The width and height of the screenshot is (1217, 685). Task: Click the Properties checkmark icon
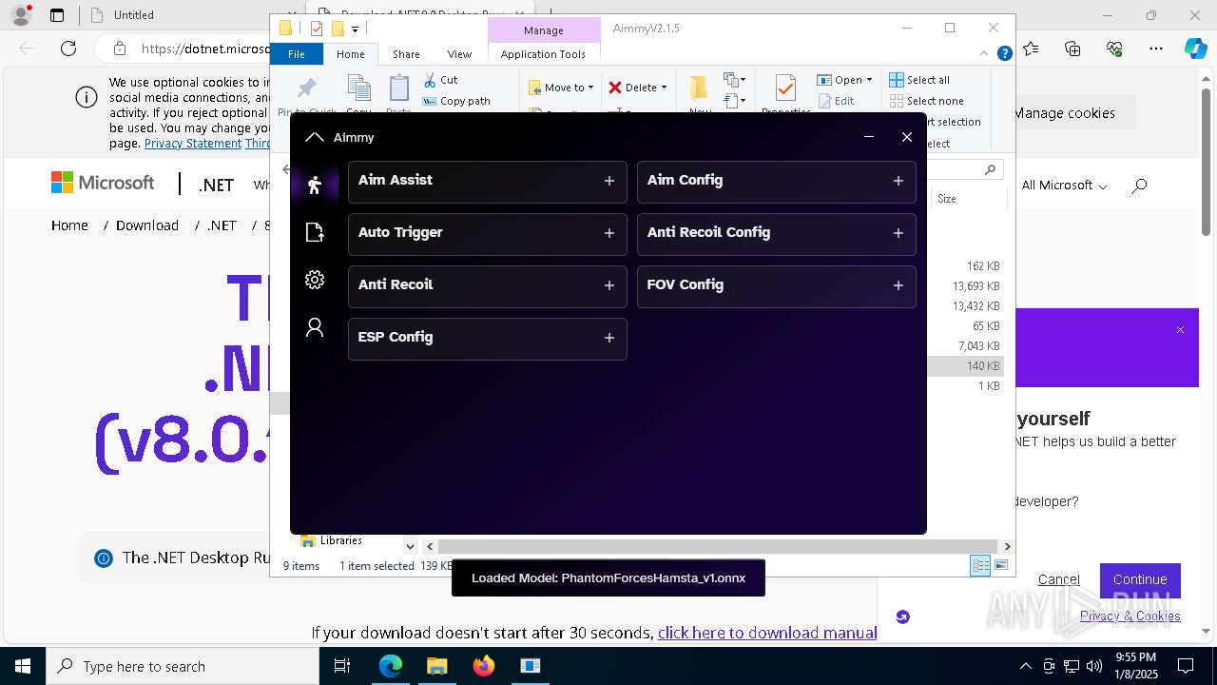tap(785, 88)
